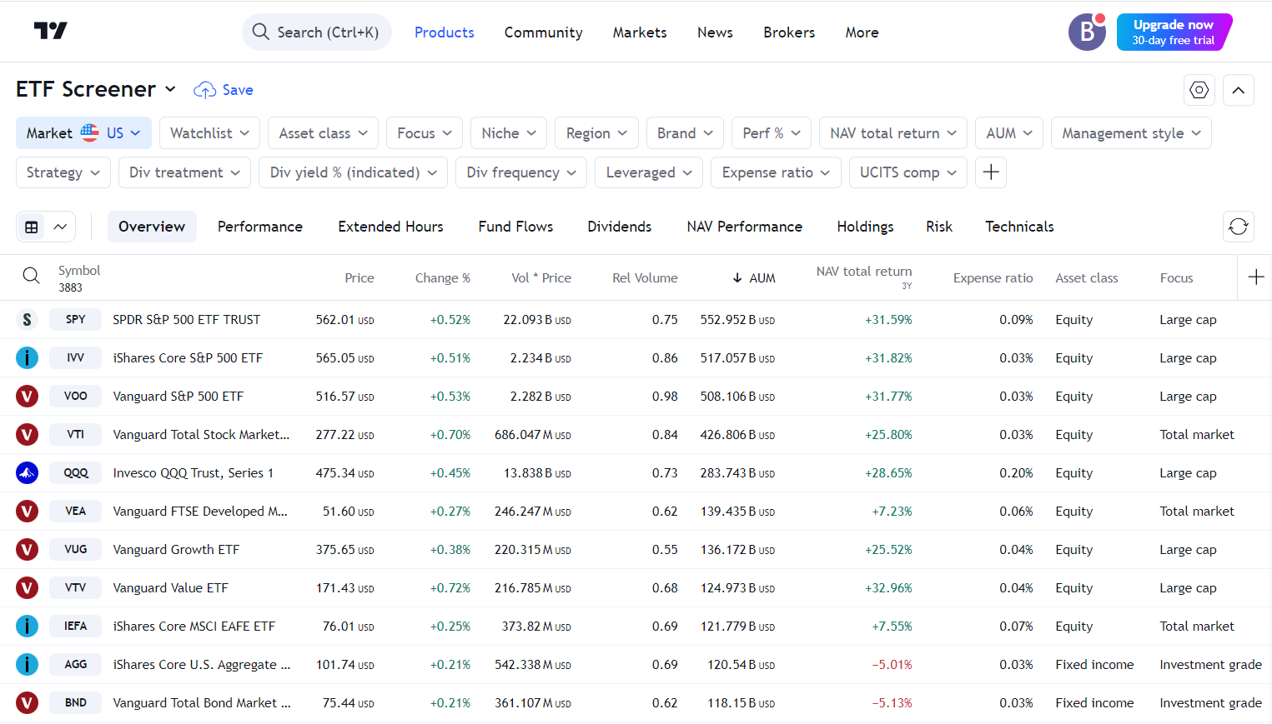The image size is (1272, 724).
Task: Open the ETF Screener title dropdown
Action: [96, 89]
